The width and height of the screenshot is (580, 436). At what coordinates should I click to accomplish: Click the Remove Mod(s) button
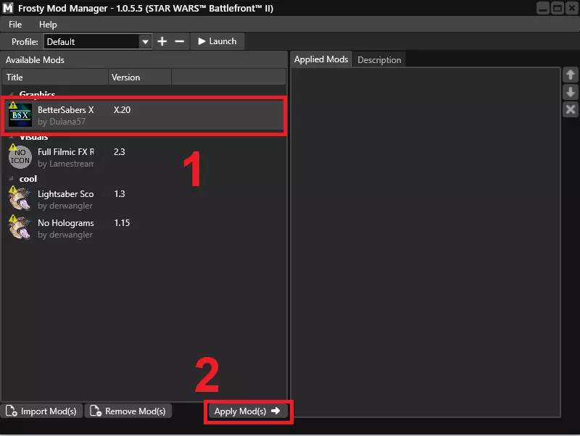[128, 411]
